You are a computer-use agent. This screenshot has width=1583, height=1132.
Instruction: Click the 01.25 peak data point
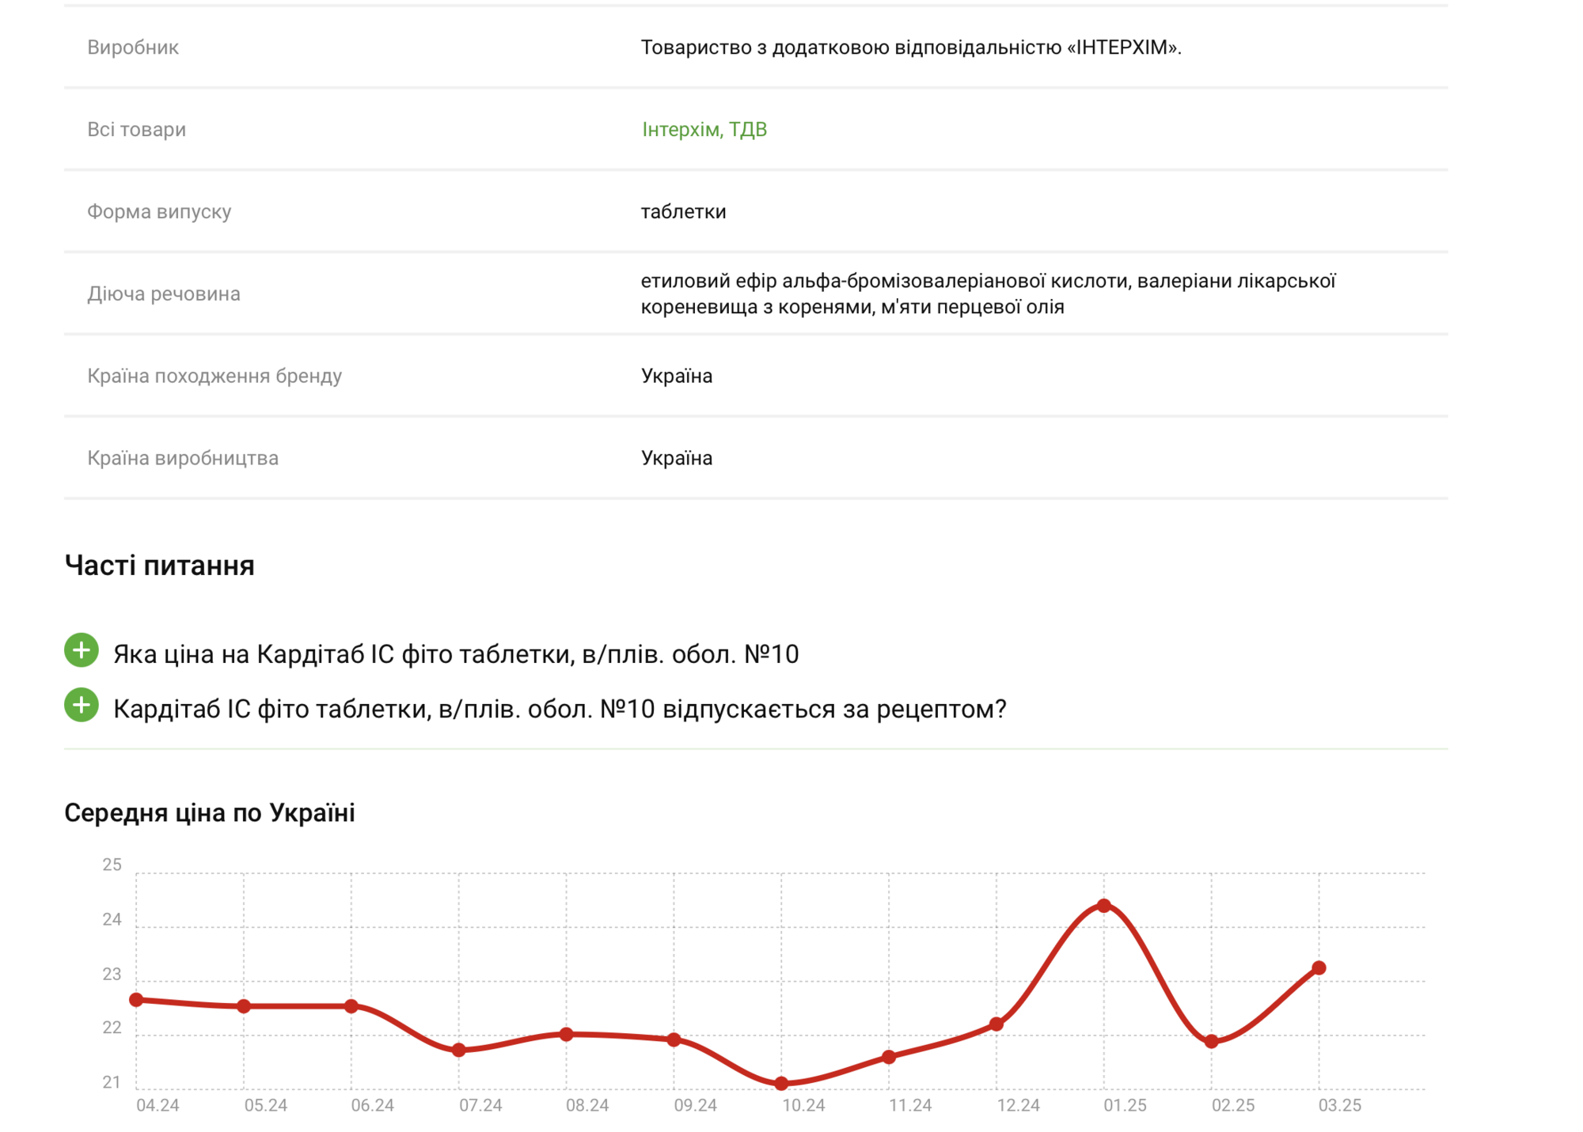tap(1103, 906)
